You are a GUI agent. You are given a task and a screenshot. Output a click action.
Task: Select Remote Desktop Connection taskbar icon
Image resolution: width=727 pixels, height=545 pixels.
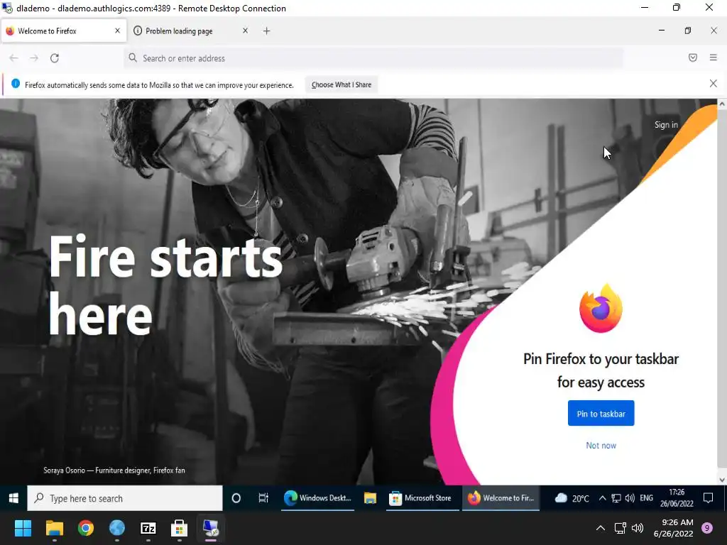210,528
